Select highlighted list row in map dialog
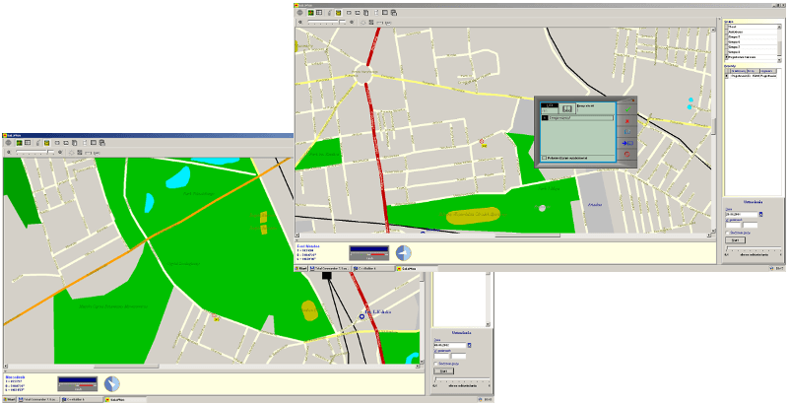788x404 pixels. click(x=577, y=118)
